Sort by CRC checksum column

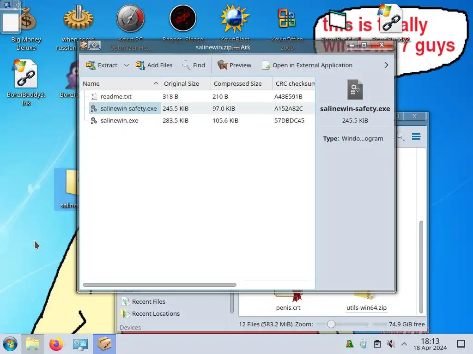tap(294, 84)
